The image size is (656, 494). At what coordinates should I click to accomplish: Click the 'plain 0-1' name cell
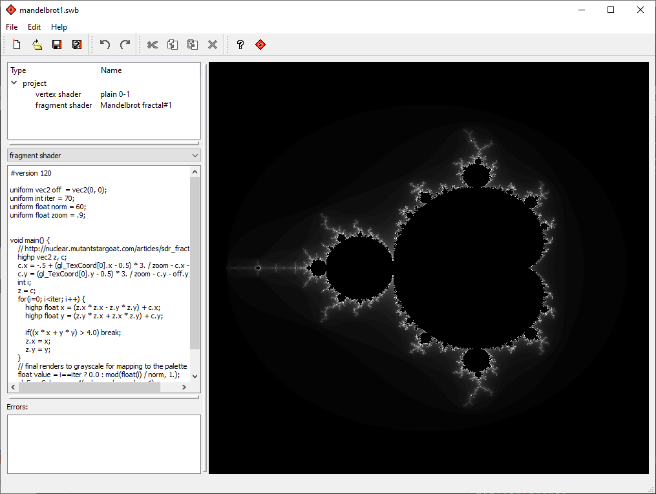click(115, 94)
